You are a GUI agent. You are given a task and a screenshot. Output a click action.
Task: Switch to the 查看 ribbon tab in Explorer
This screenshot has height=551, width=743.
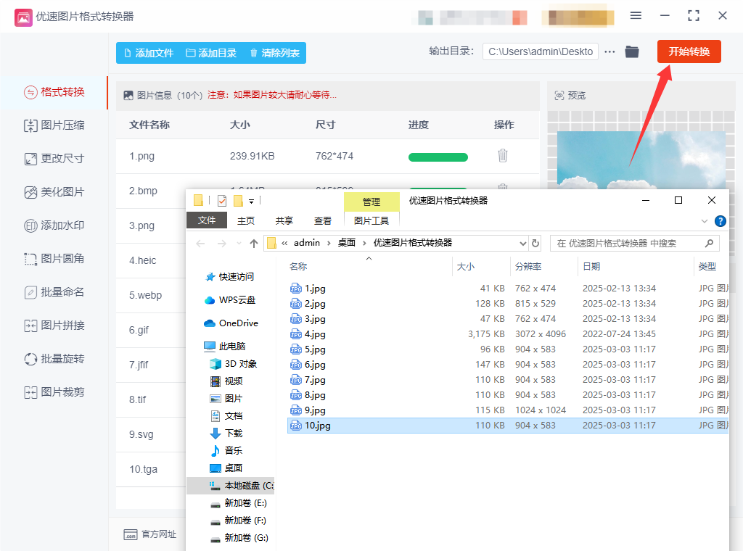(323, 220)
